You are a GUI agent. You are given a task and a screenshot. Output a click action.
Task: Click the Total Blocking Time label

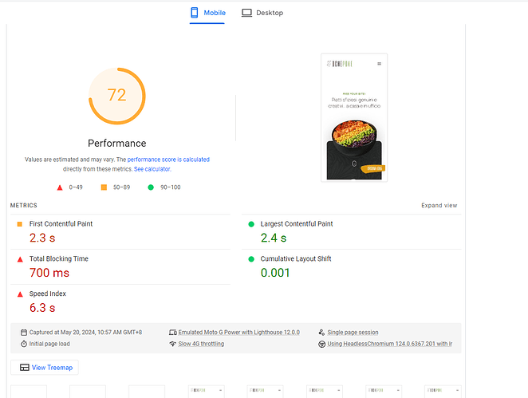click(58, 258)
